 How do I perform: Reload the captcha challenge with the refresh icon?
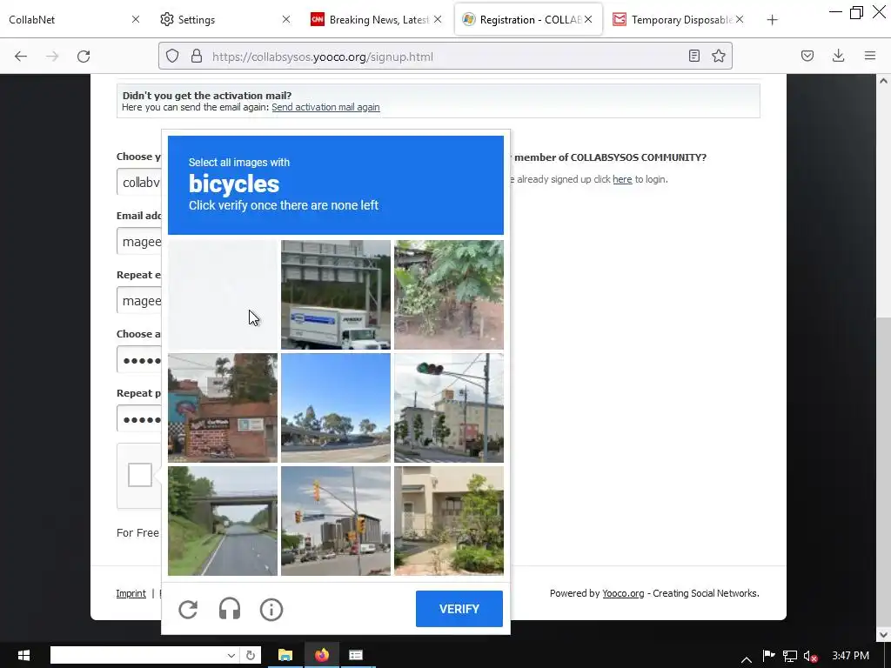click(x=188, y=610)
